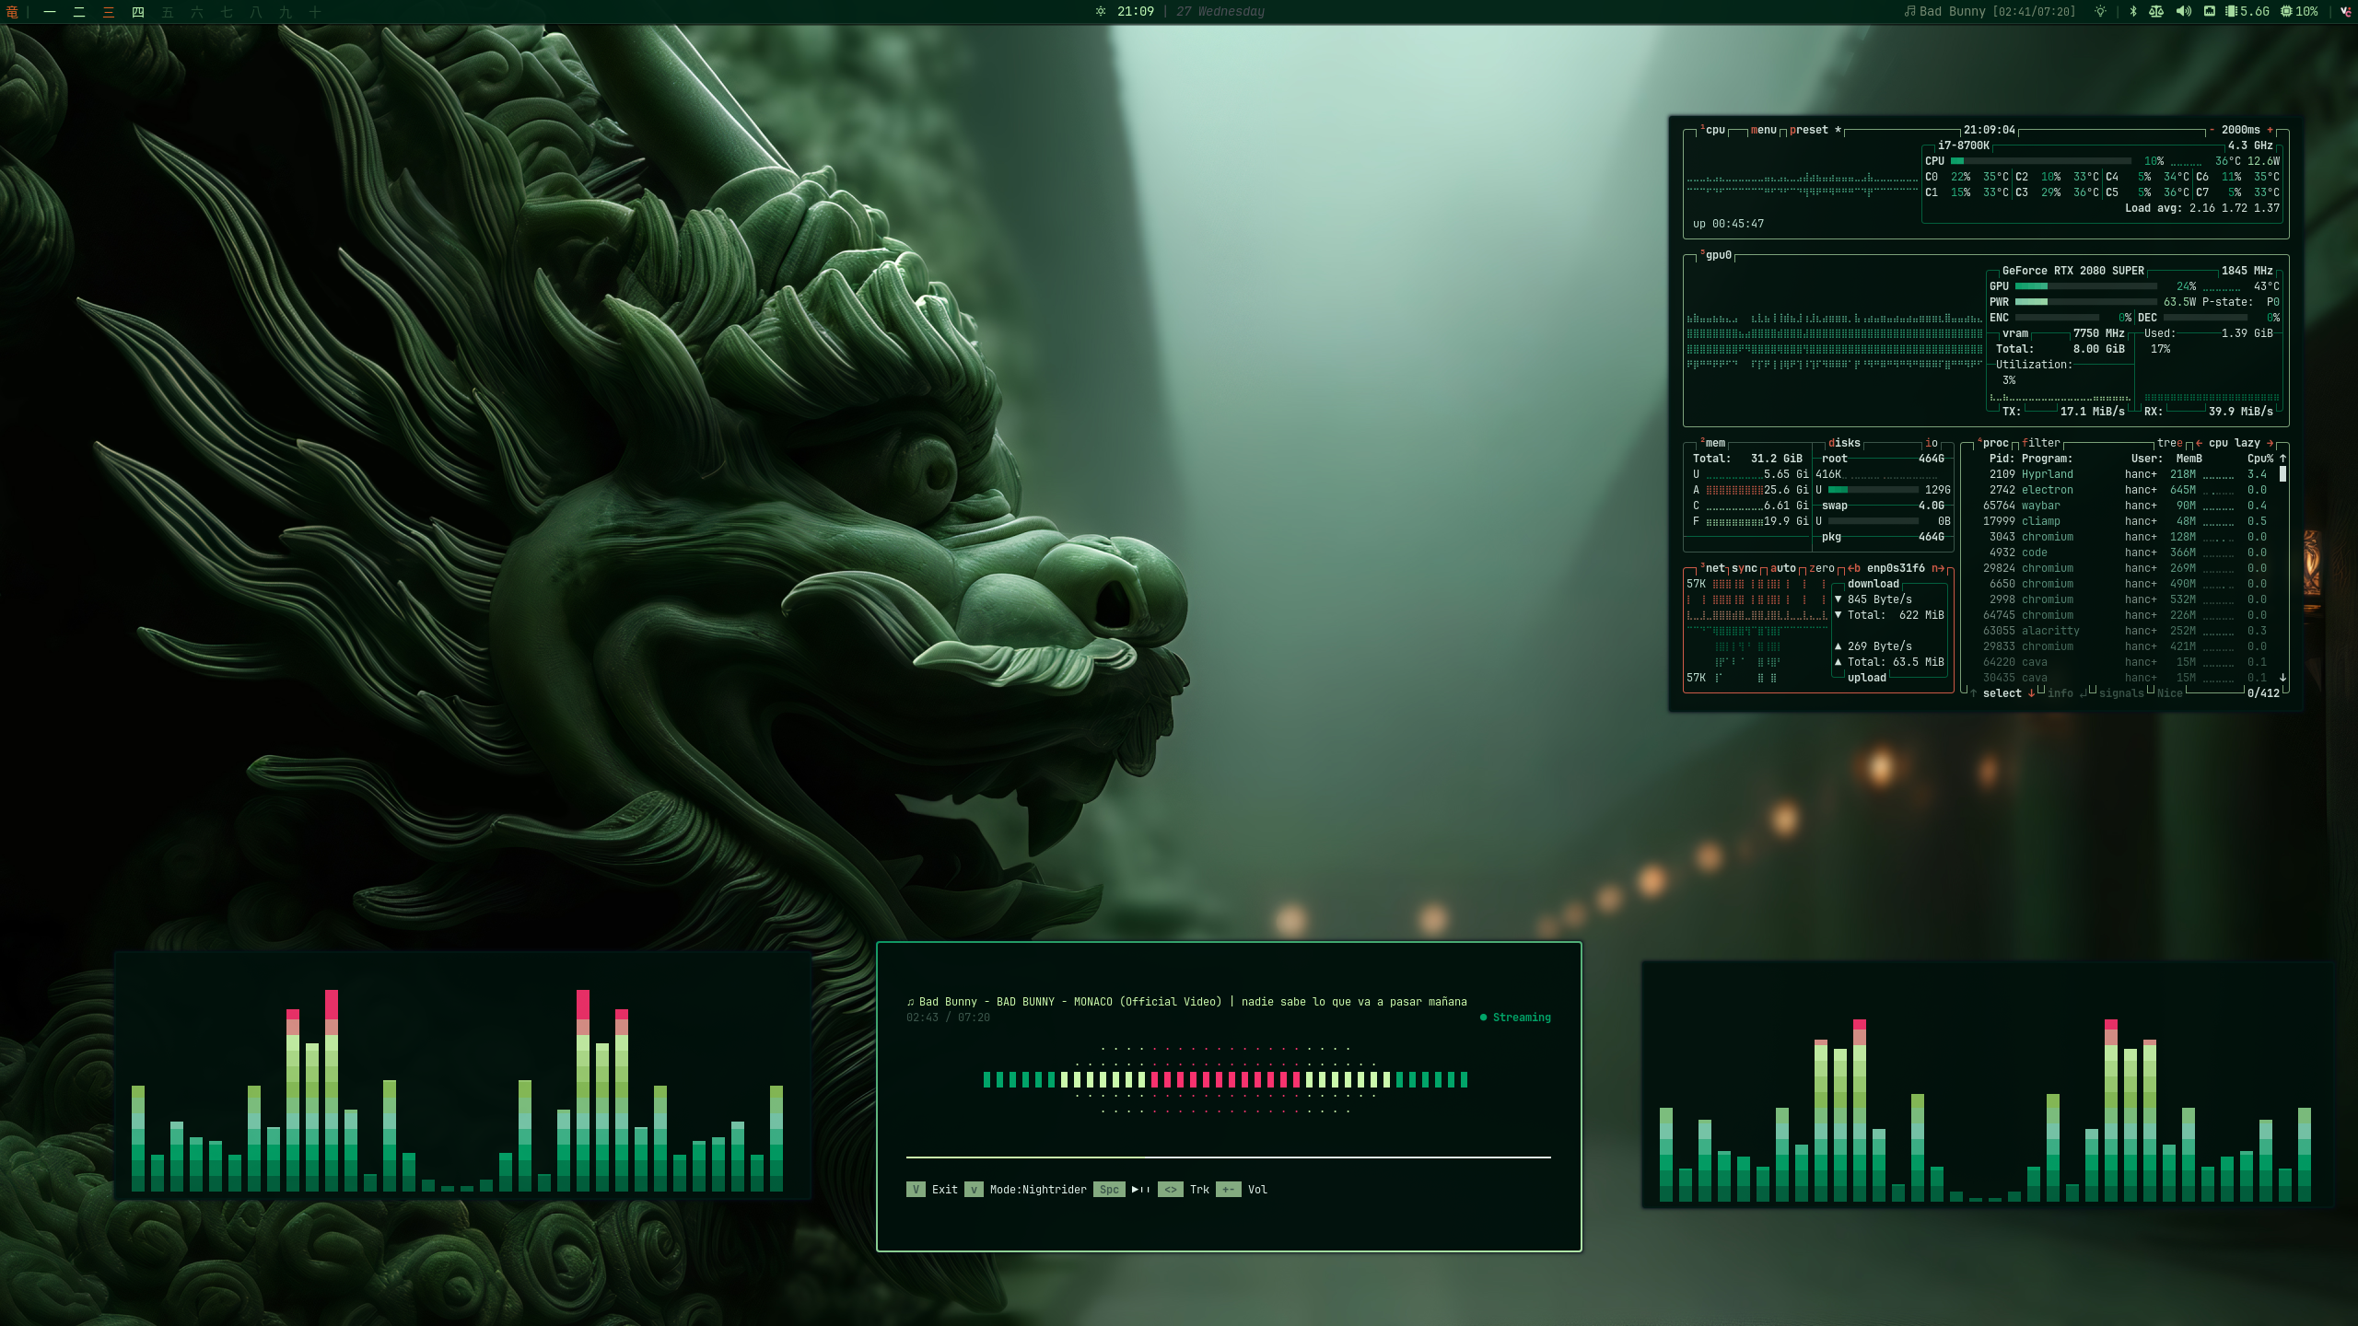
Task: Open the filter field in btop proc
Action: [2041, 443]
